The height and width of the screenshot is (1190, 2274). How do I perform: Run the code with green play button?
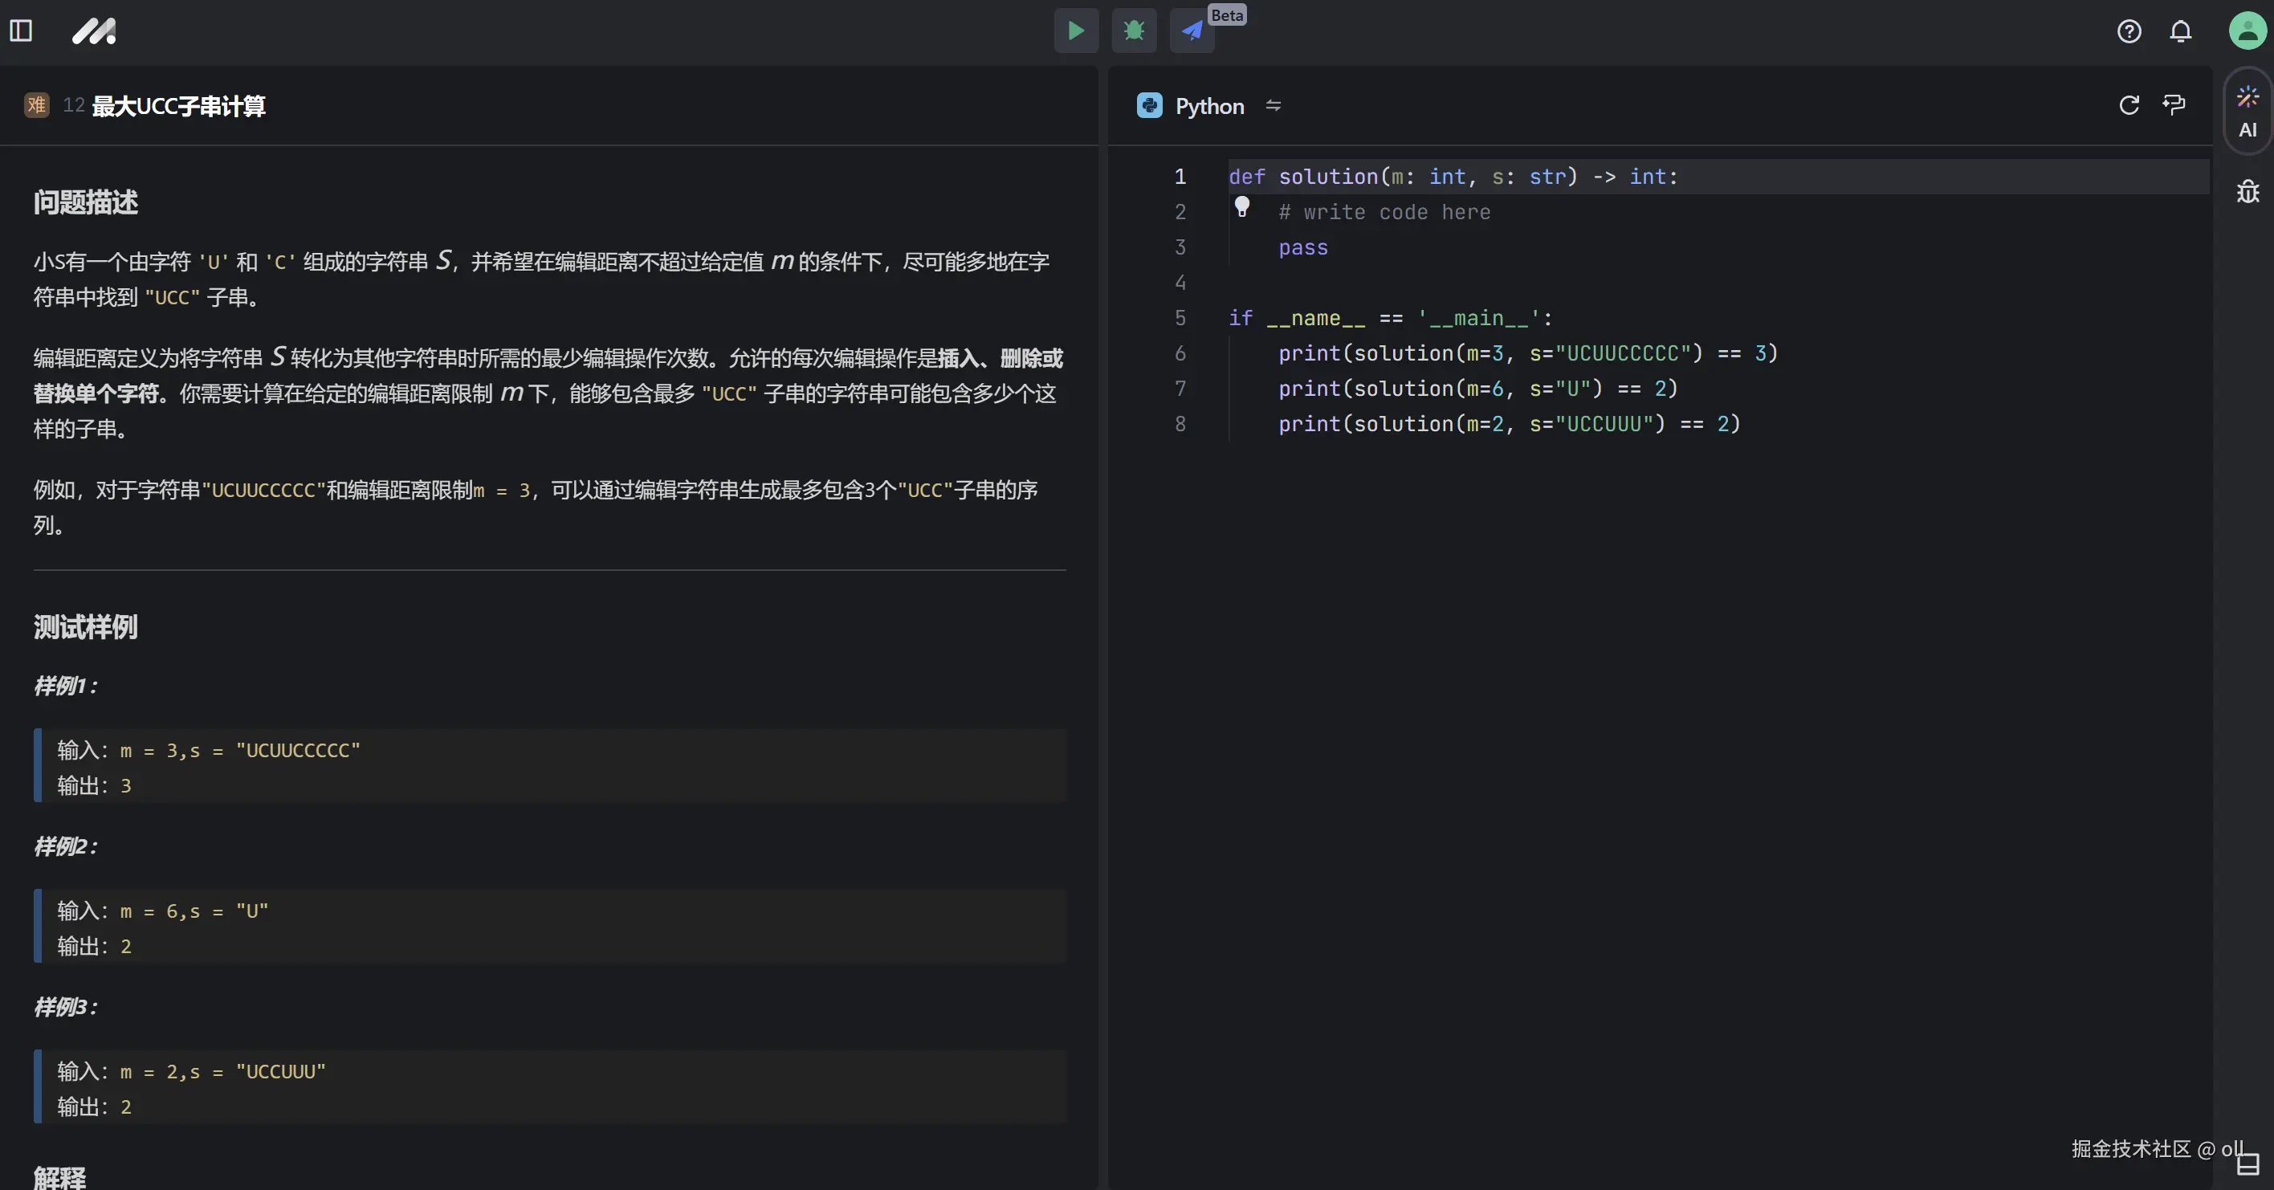[x=1076, y=31]
